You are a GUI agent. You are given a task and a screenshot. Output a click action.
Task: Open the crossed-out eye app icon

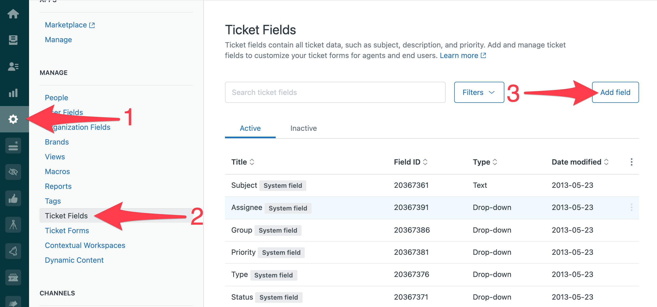13,172
